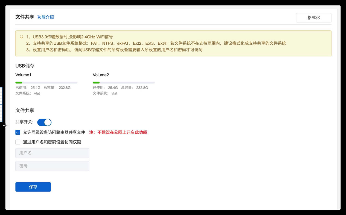The height and width of the screenshot is (215, 346).
Task: Focus the 密码 input field
Action: coord(52,166)
